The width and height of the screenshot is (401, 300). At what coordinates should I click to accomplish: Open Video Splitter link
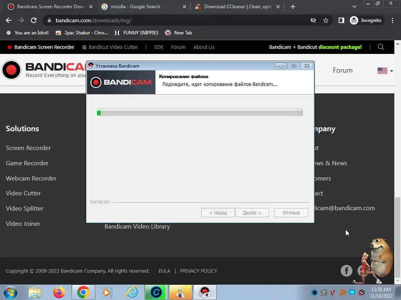coord(25,209)
